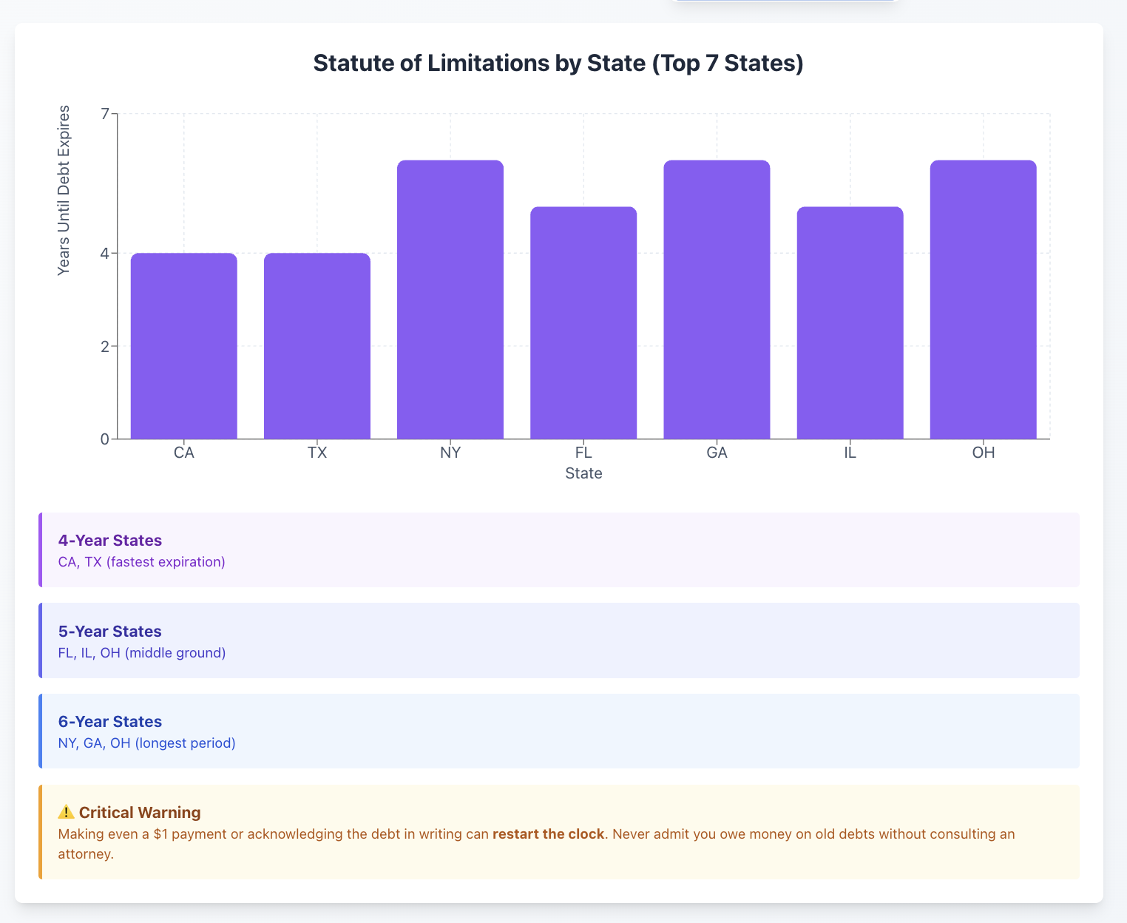The height and width of the screenshot is (923, 1127).
Task: Click the y-axis tick value 0
Action: pos(105,439)
